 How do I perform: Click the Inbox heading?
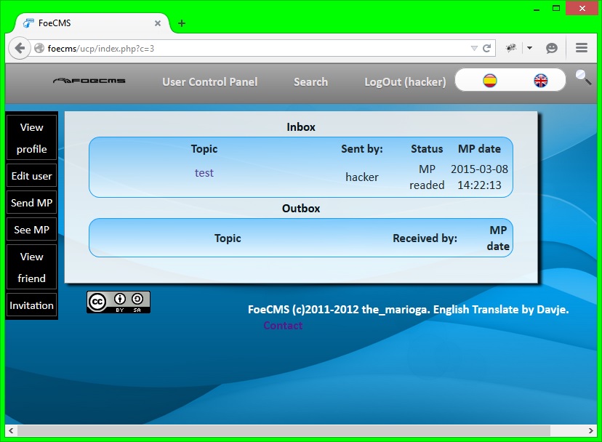300,127
